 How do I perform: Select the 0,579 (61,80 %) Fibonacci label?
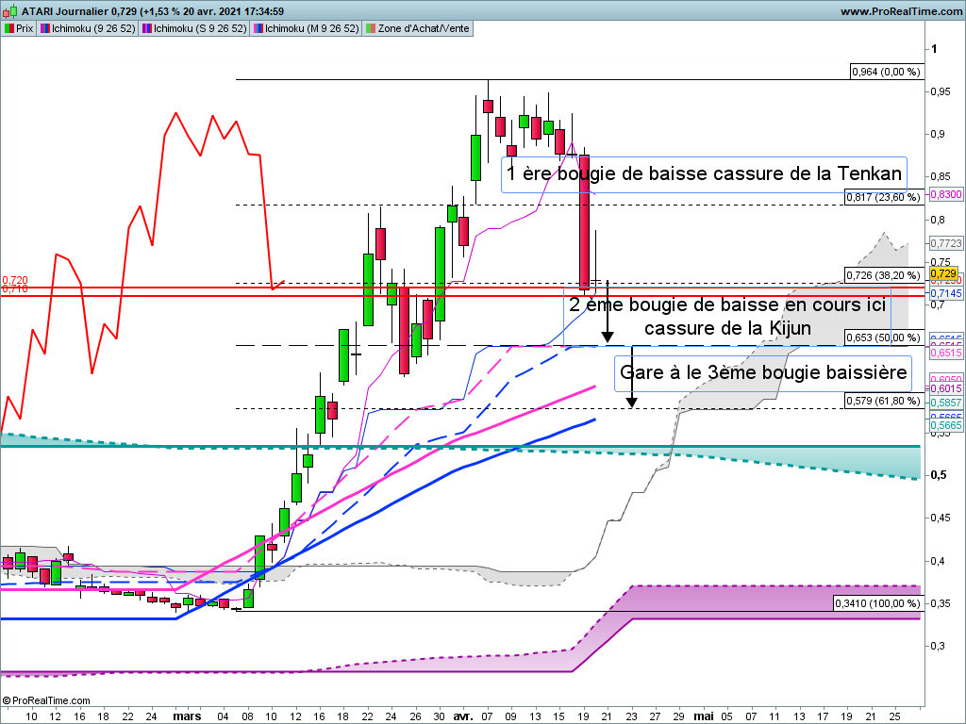coord(883,401)
